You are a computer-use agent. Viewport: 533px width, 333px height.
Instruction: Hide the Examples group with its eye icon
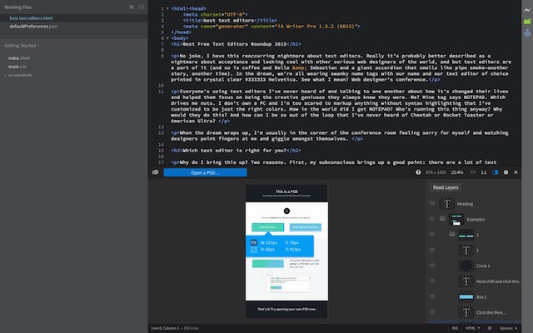432,219
